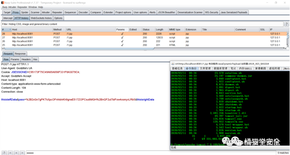This screenshot has height=155, width=290.
Task: Open the Help menu
Action: (x=41, y=7)
